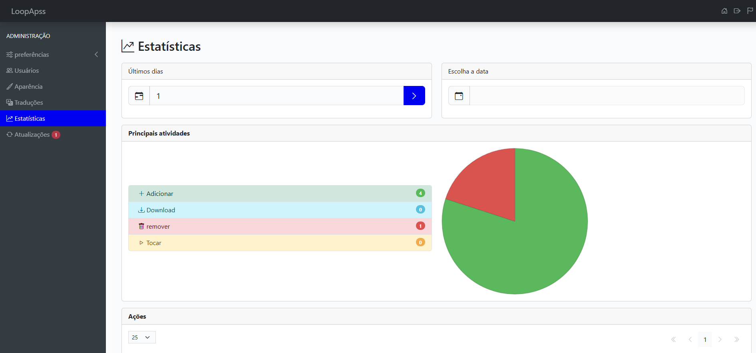The width and height of the screenshot is (756, 353).
Task: Click the red Atualizações notification badge
Action: tap(56, 135)
